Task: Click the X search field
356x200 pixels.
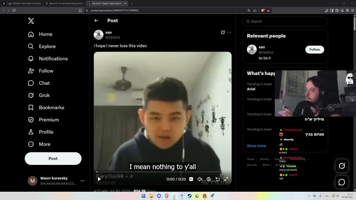Action: pyautogui.click(x=285, y=21)
